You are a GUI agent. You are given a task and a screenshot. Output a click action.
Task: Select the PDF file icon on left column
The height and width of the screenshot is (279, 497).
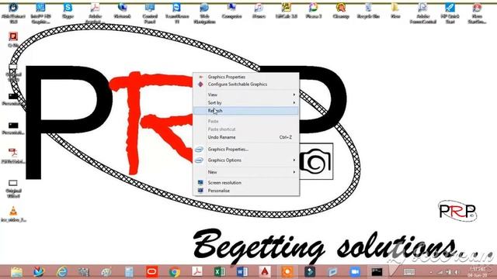[x=13, y=156]
